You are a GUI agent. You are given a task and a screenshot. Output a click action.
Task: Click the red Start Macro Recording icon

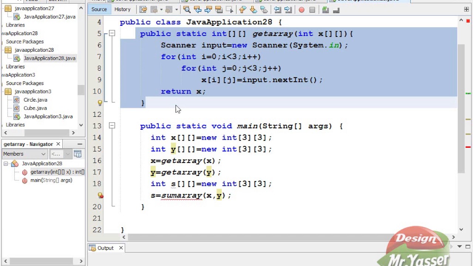[302, 10]
